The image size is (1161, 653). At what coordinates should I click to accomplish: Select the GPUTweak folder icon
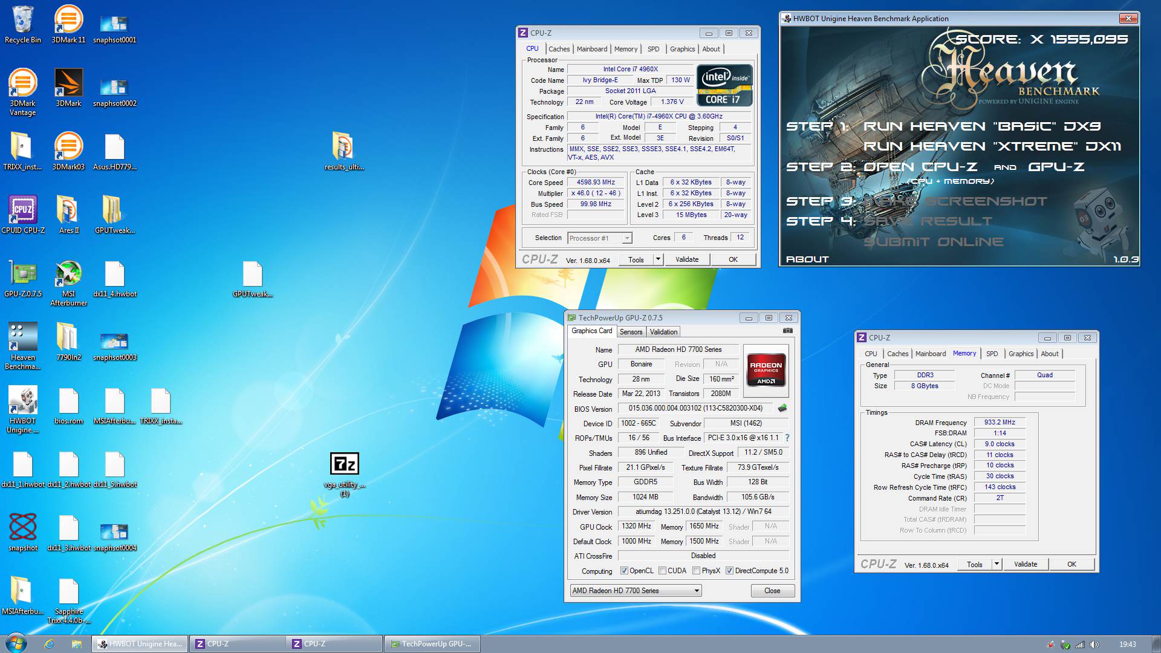pyautogui.click(x=114, y=215)
